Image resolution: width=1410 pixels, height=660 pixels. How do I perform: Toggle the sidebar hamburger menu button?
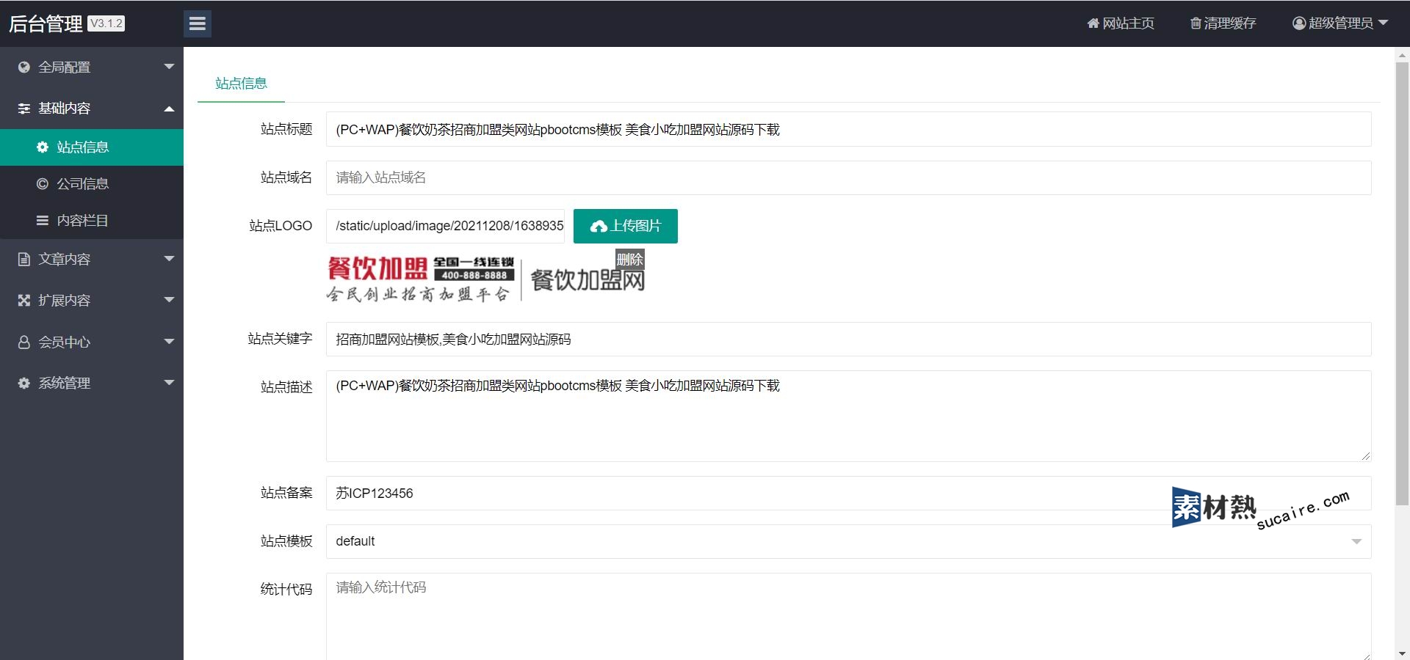pyautogui.click(x=198, y=23)
